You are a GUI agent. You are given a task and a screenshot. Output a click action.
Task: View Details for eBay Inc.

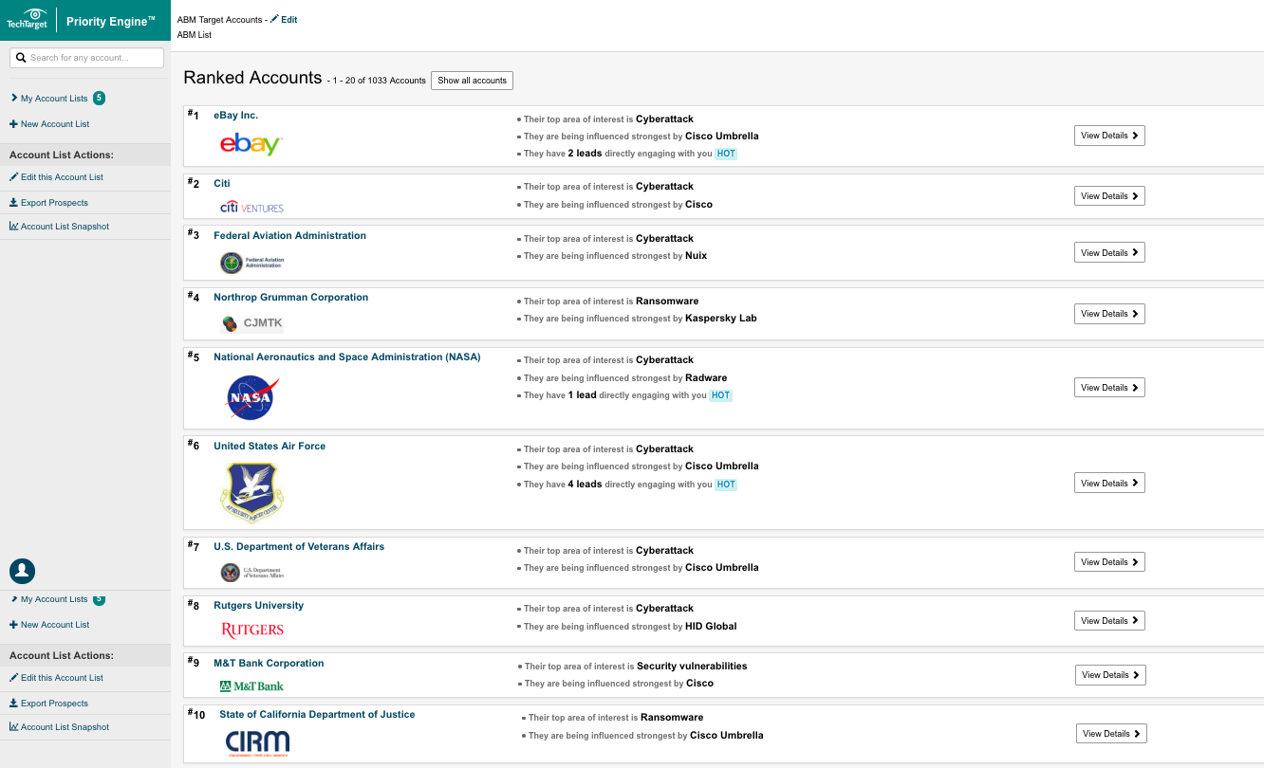(1109, 136)
